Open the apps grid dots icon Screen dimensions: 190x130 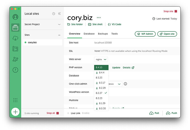(15, 100)
